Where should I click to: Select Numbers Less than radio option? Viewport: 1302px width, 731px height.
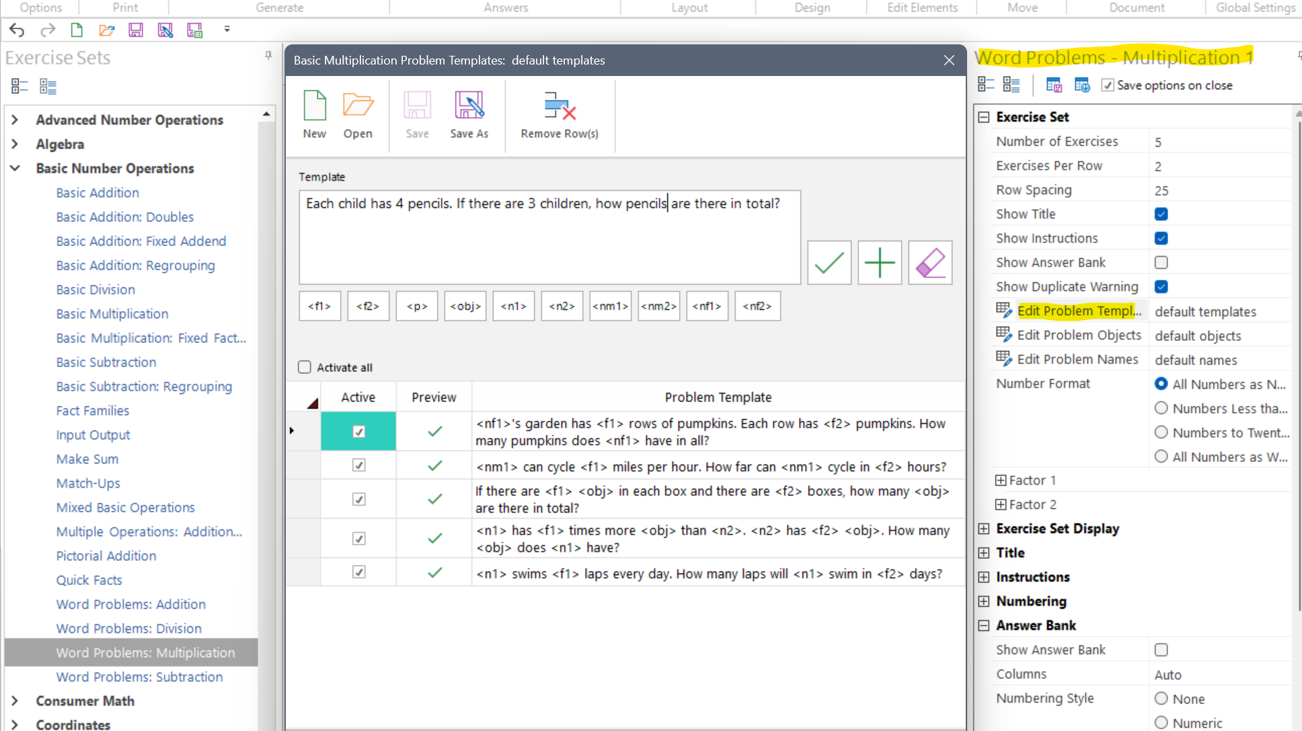click(1161, 408)
